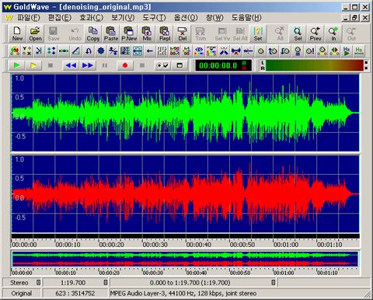This screenshot has width=373, height=300.
Task: Delete the selection with Del button
Action: [x=183, y=33]
